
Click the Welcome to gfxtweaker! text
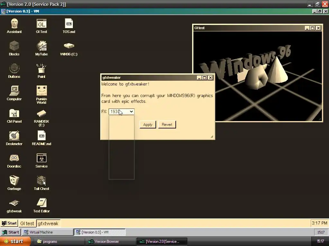coord(125,84)
